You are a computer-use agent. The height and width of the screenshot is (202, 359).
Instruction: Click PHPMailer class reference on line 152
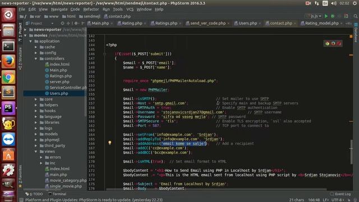pyautogui.click(x=158, y=90)
